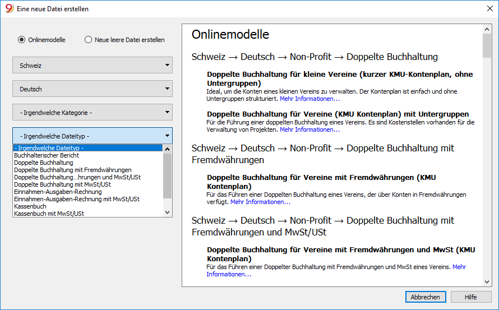Viewport: 499px width, 310px height.
Task: Click the preview pane scrollbar thumb
Action: click(487, 45)
